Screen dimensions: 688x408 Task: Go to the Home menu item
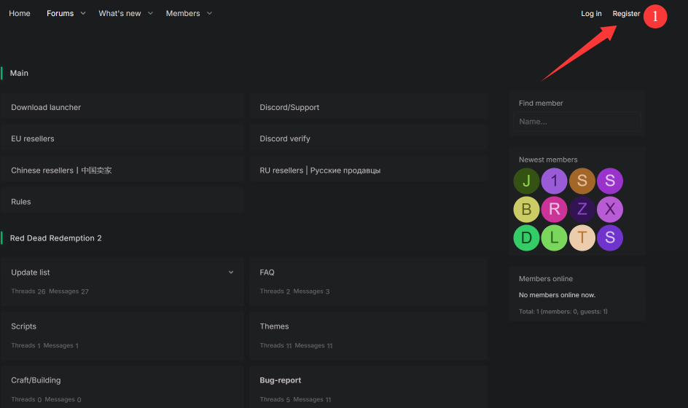coord(20,14)
